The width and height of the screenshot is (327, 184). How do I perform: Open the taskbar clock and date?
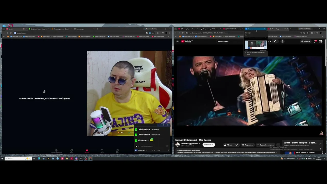click(x=319, y=159)
